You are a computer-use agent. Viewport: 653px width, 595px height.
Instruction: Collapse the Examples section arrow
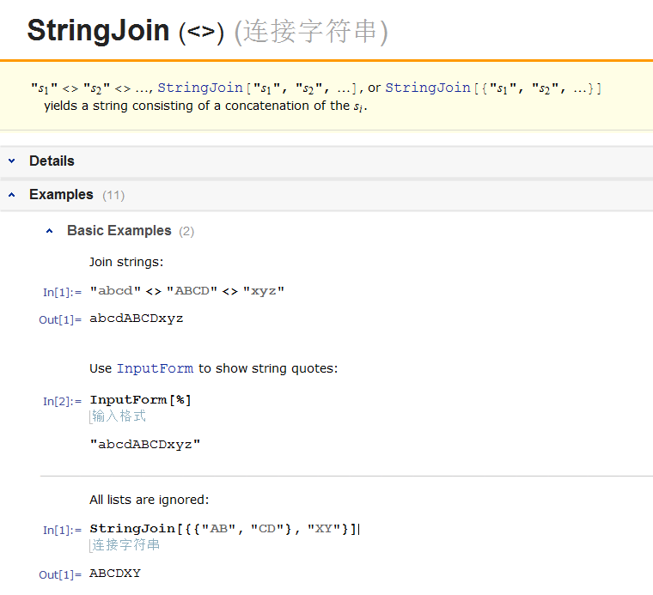click(x=12, y=195)
